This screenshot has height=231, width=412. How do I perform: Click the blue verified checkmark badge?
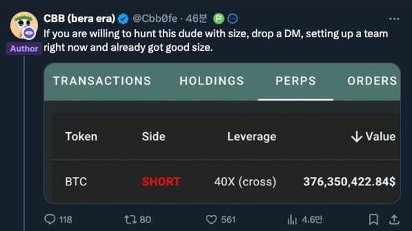(x=123, y=19)
